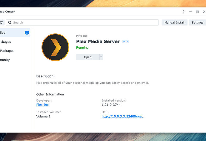Click the Manual Install button
Image resolution: width=206 pixels, height=141 pixels.
point(174,23)
